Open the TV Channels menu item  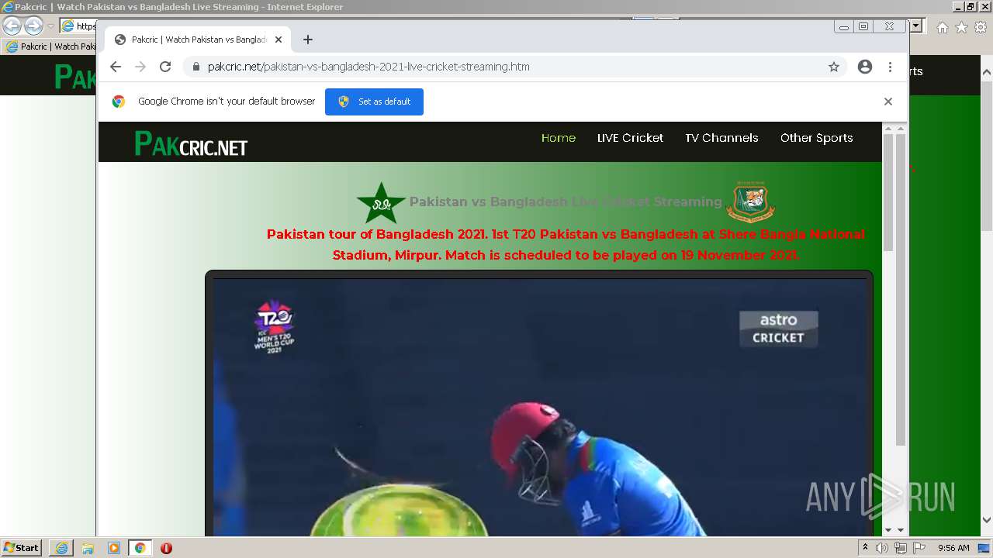[x=721, y=138]
